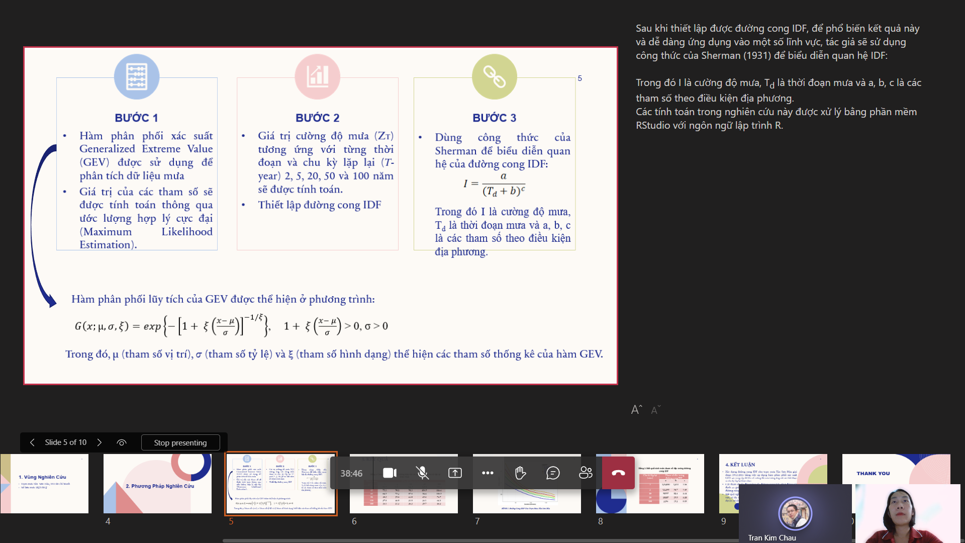Screen dimensions: 965x543
Task: Open the share content tray
Action: tap(455, 473)
